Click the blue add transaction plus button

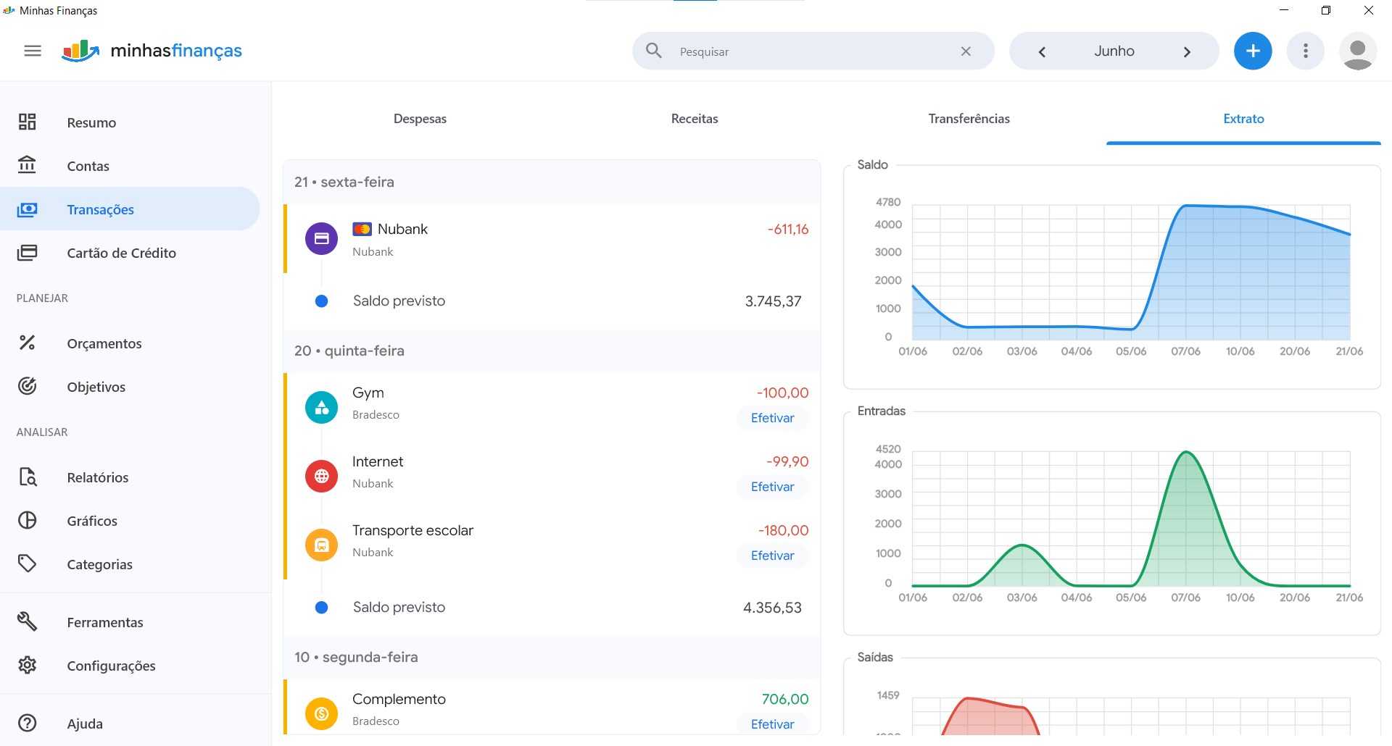1253,51
